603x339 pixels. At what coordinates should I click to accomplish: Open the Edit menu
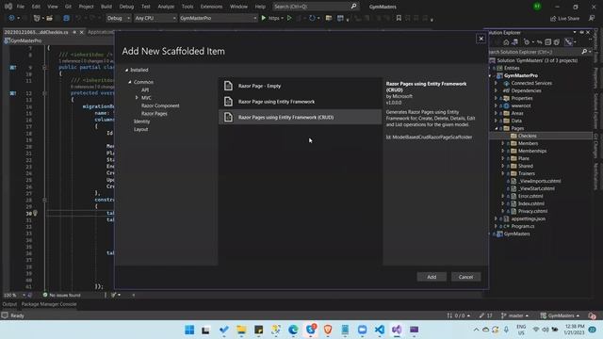tap(36, 7)
